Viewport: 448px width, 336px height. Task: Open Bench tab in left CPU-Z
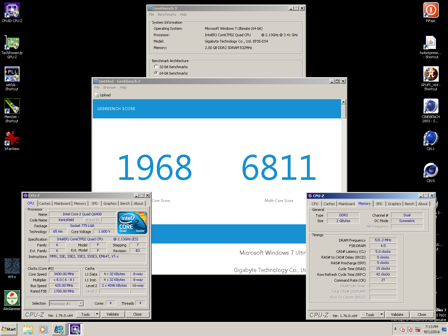coord(125,204)
